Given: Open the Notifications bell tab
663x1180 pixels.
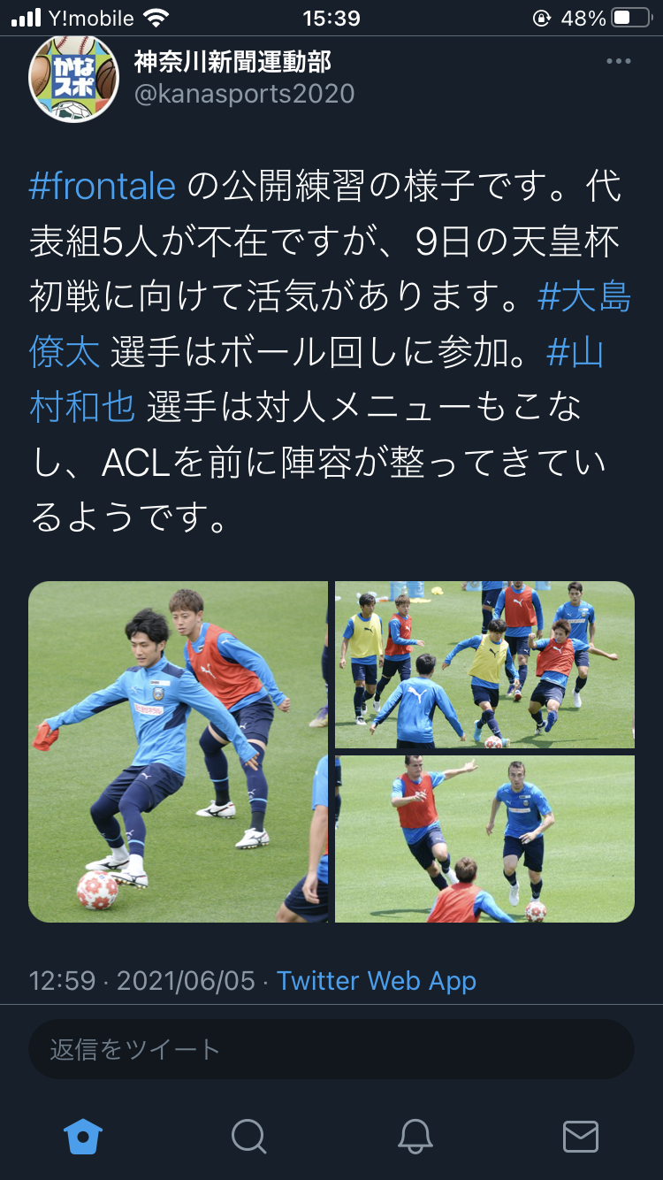Looking at the screenshot, I should (x=415, y=1136).
